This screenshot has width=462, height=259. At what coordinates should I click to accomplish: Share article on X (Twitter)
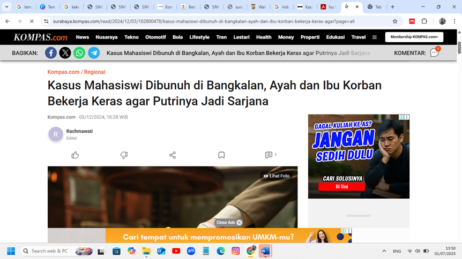65,53
